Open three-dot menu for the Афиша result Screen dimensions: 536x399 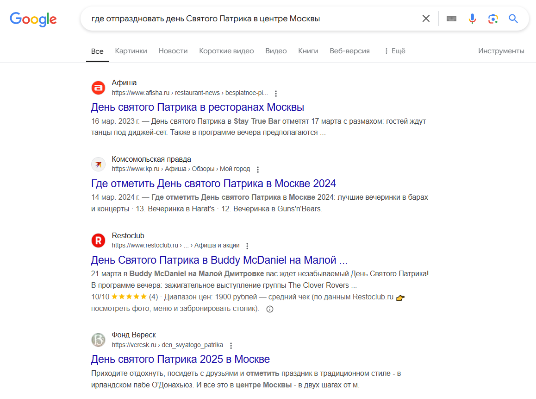tap(275, 93)
